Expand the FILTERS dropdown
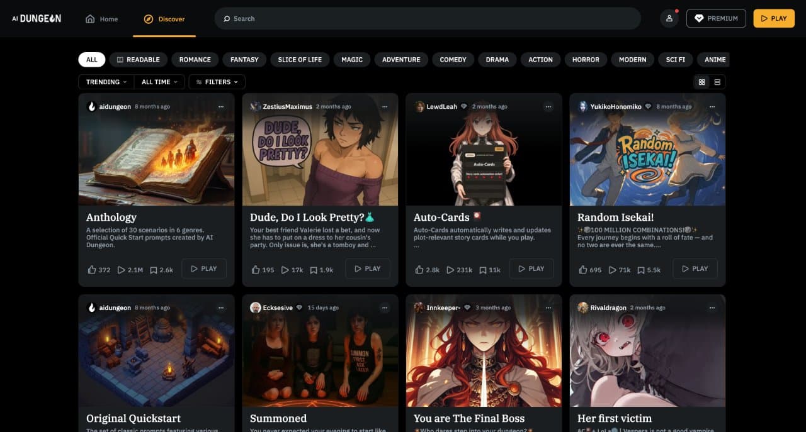Viewport: 806px width, 432px height. click(x=217, y=82)
